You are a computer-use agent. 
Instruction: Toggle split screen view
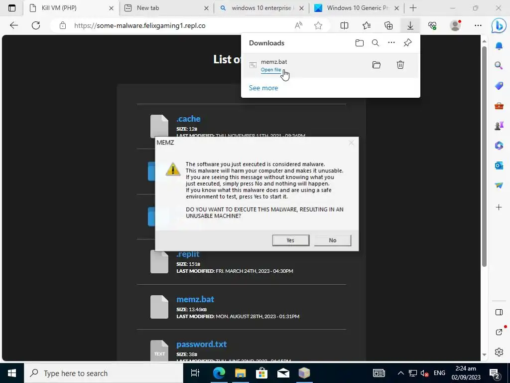tap(344, 25)
